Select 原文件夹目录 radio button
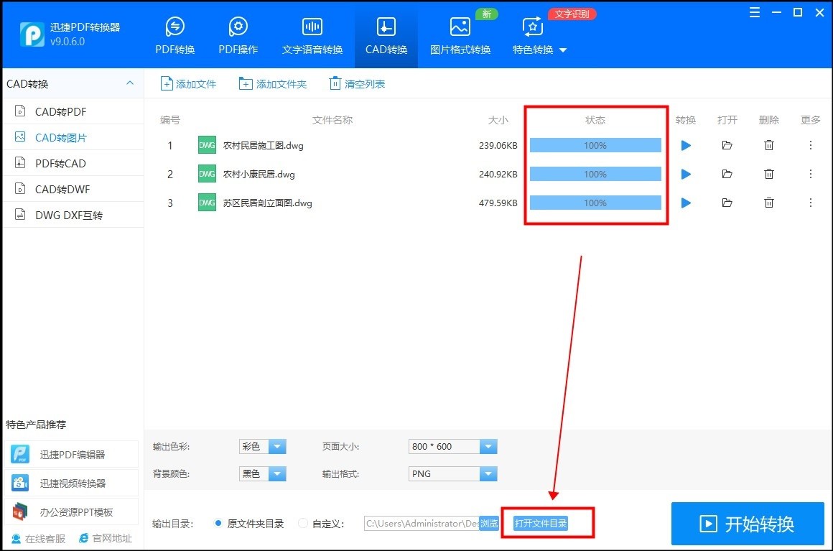 [218, 523]
